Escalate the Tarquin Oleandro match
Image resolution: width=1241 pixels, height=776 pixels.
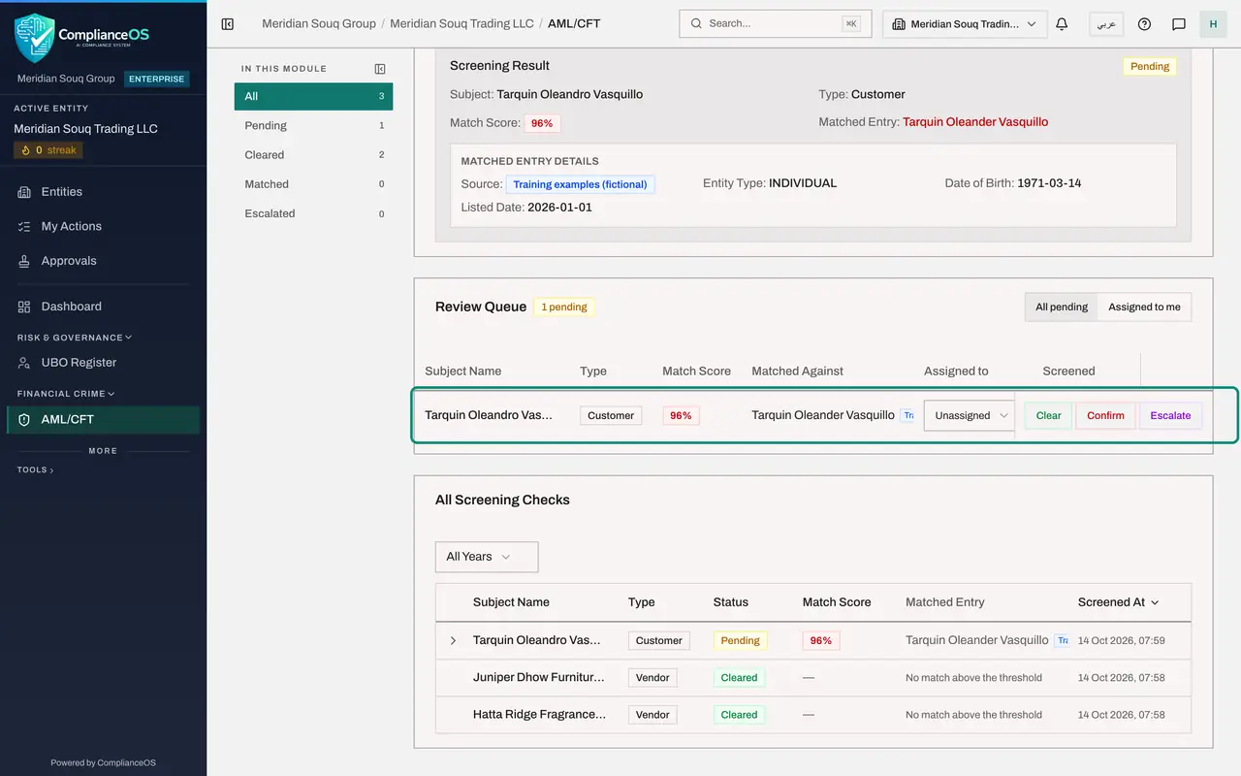pos(1170,415)
